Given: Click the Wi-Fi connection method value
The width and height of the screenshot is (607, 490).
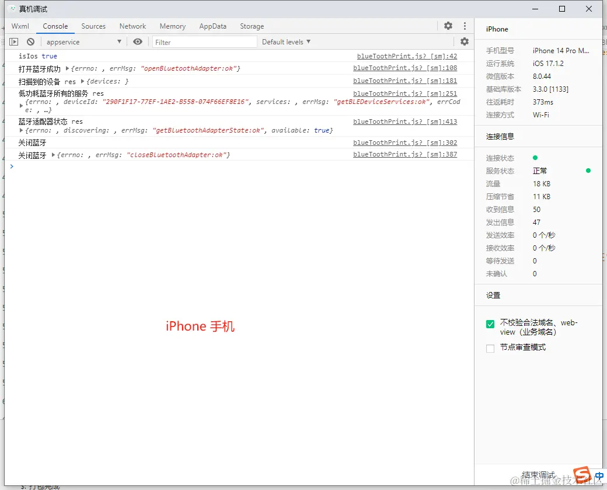Looking at the screenshot, I should click(541, 114).
